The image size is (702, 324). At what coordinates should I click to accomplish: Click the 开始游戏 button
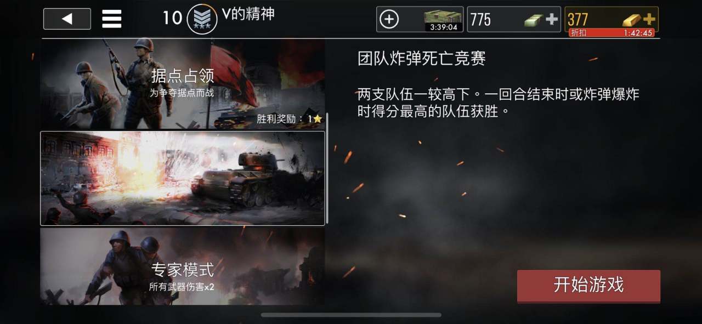(x=588, y=286)
